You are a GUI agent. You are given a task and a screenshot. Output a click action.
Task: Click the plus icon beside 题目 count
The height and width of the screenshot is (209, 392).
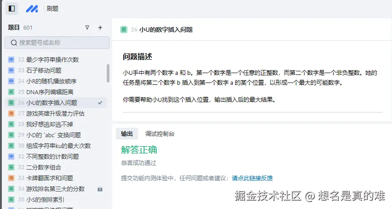[x=100, y=27]
